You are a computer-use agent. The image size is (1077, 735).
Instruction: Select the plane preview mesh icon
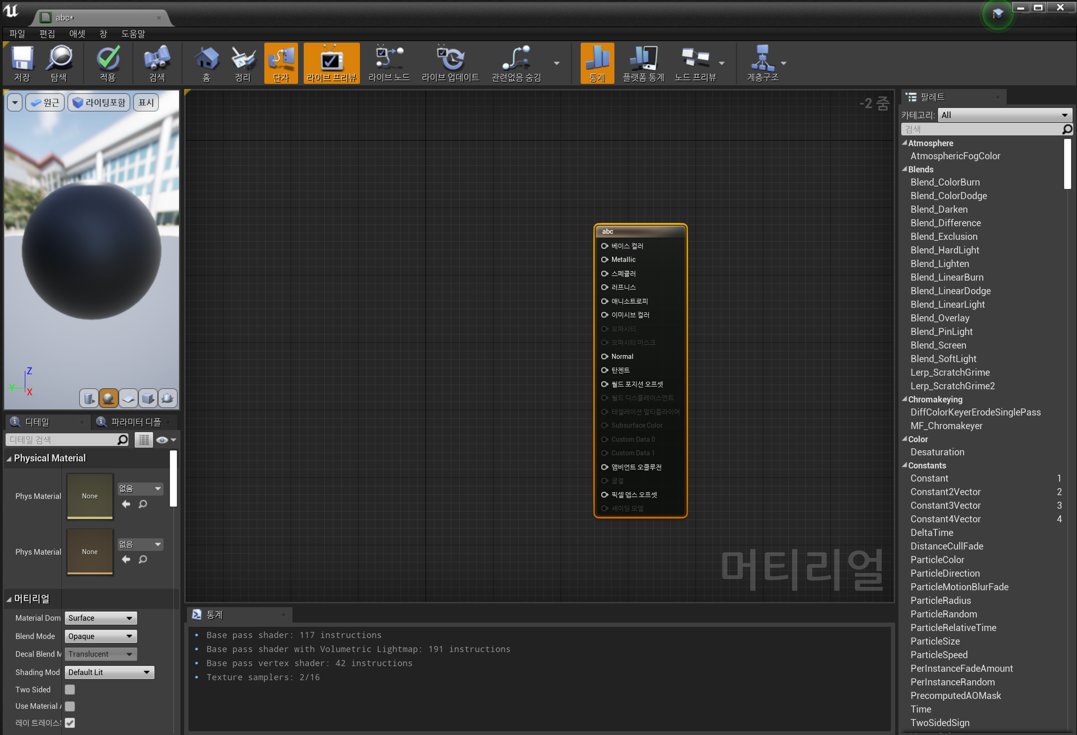coord(128,398)
